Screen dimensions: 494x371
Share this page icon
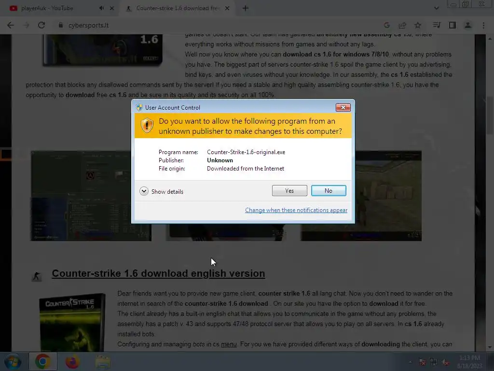point(402,25)
